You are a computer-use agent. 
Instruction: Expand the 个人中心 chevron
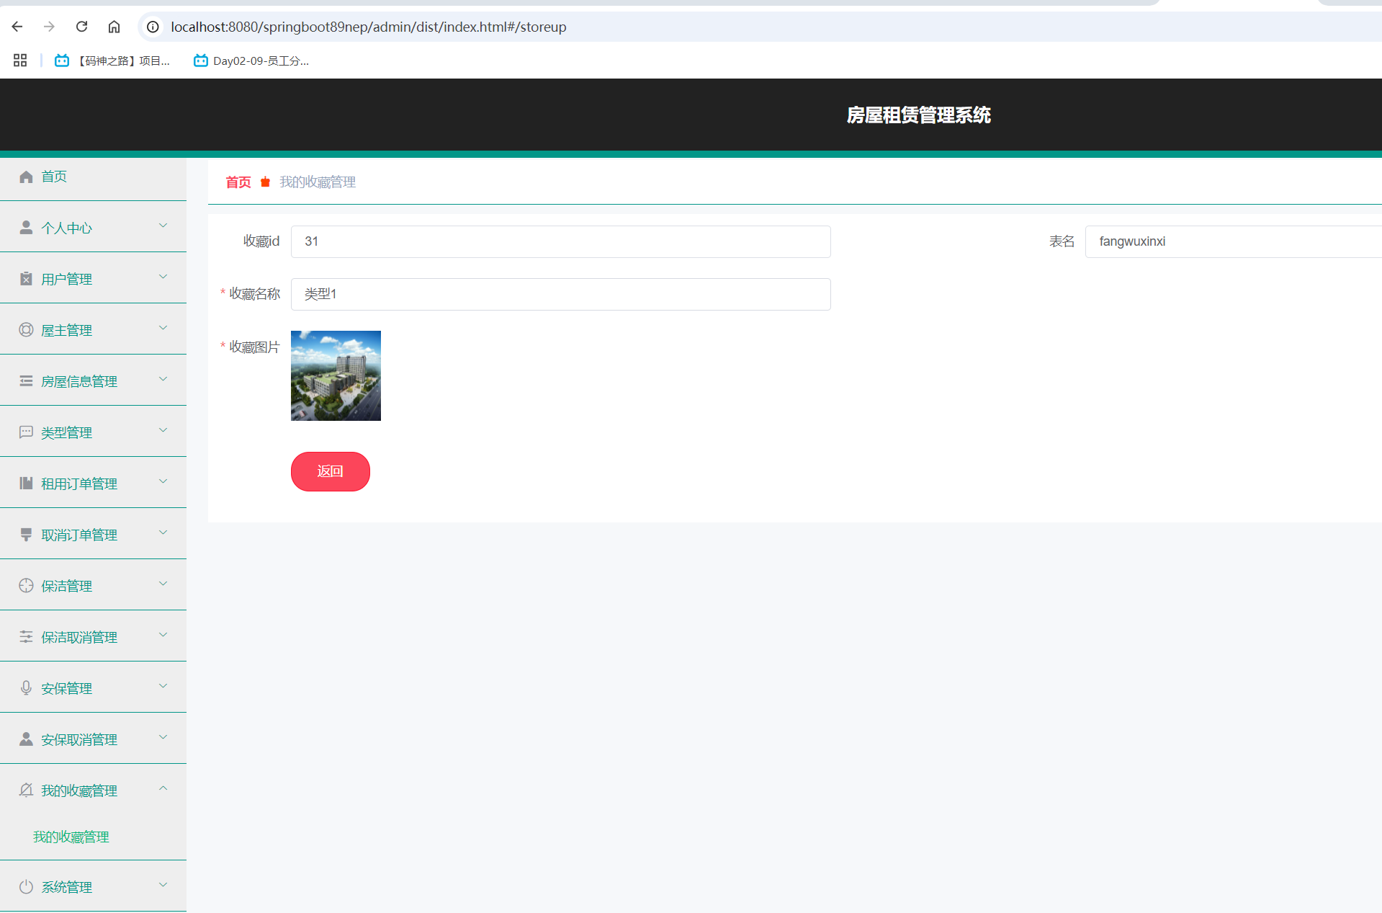tap(163, 226)
